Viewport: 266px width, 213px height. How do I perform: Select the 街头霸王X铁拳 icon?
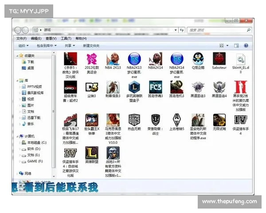(x=92, y=120)
